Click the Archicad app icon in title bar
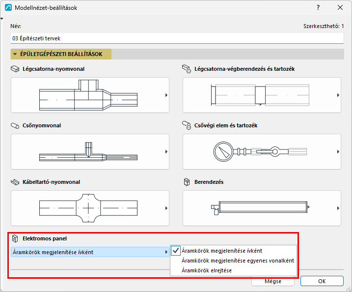This screenshot has height=292, width=352. coord(8,8)
